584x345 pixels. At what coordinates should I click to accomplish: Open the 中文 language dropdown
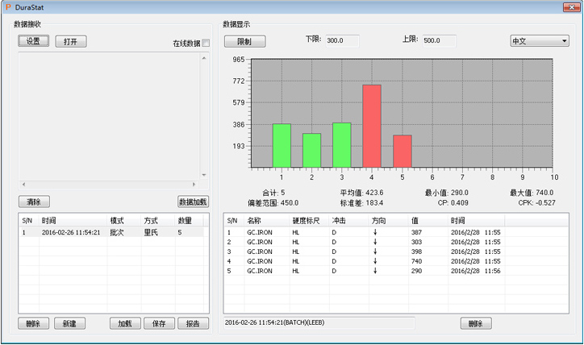[x=540, y=40]
